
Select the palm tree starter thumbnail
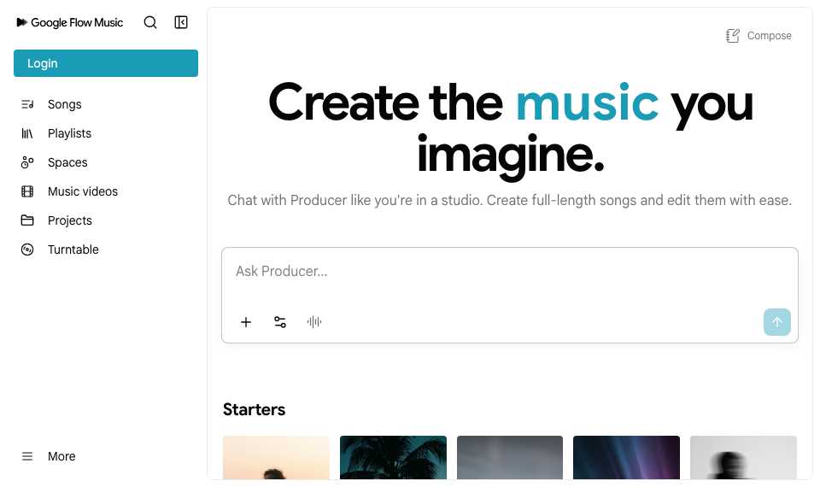pyautogui.click(x=393, y=457)
